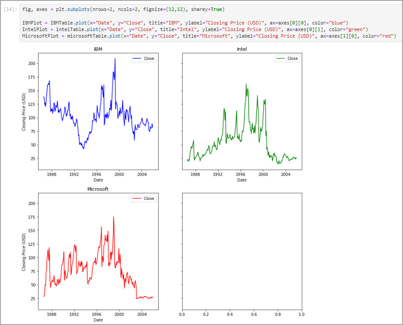Viewport: 403px width, 325px height.
Task: Click the 0.4 tick under empty subplot
Action: [x=230, y=314]
